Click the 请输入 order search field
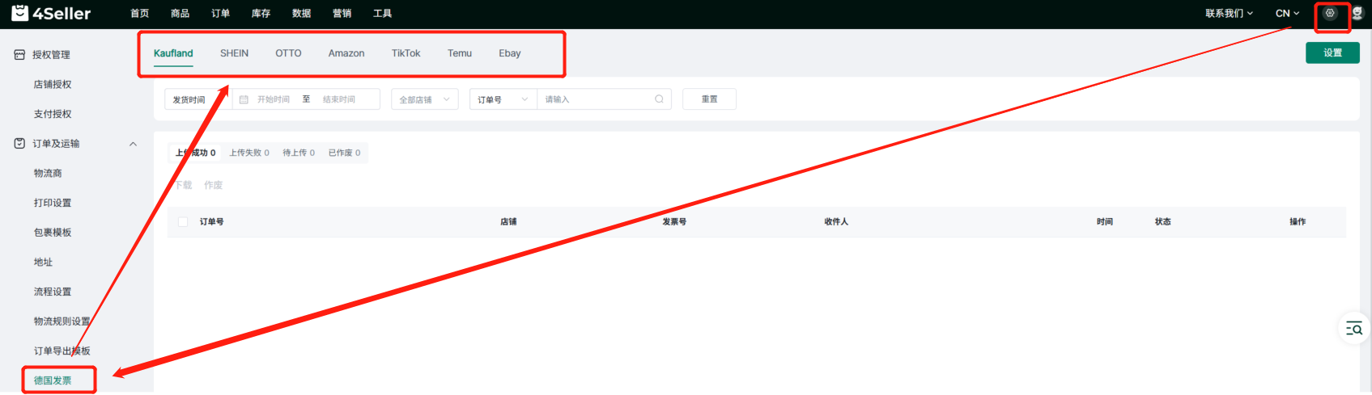 point(595,99)
